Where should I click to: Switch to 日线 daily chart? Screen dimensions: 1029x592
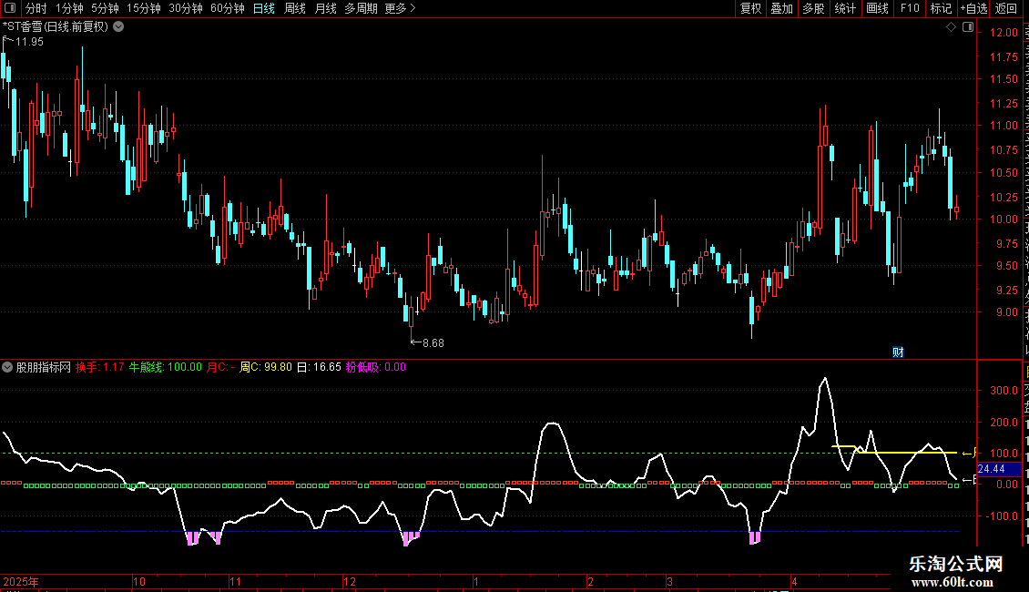[264, 8]
